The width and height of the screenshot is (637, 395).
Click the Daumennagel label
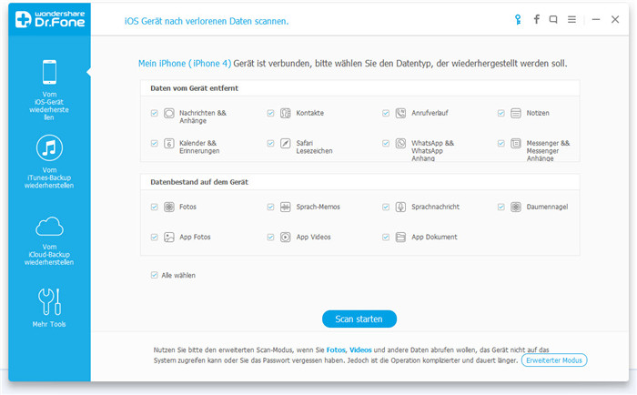tap(547, 207)
